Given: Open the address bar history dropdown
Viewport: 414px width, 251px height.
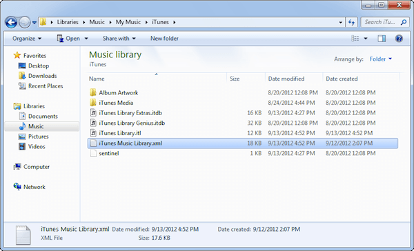Looking at the screenshot, I should 341,23.
